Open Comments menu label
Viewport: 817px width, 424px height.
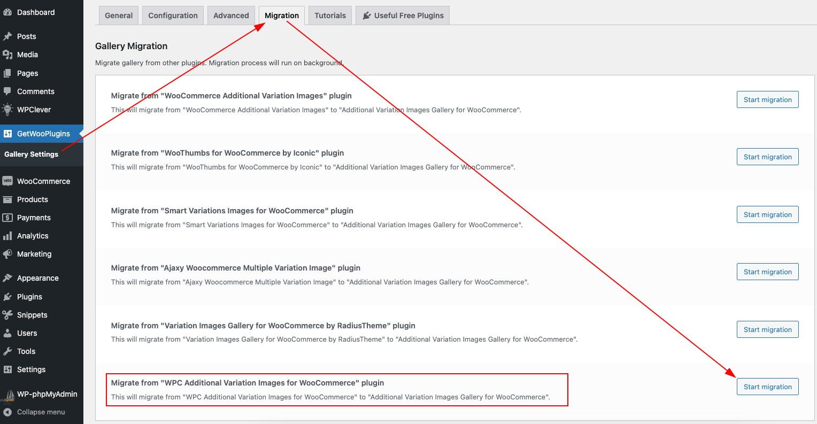pyautogui.click(x=36, y=91)
